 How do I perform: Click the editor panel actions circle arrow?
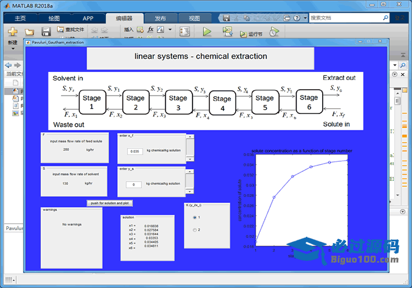[x=394, y=74]
